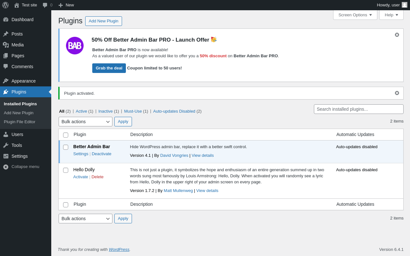Toggle select-all checkbox in table footer
Screen dimensions: 410x256
coord(66,205)
